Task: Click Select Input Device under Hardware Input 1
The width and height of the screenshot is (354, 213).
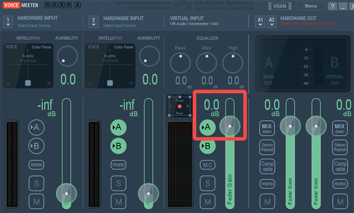Action: coord(34,25)
